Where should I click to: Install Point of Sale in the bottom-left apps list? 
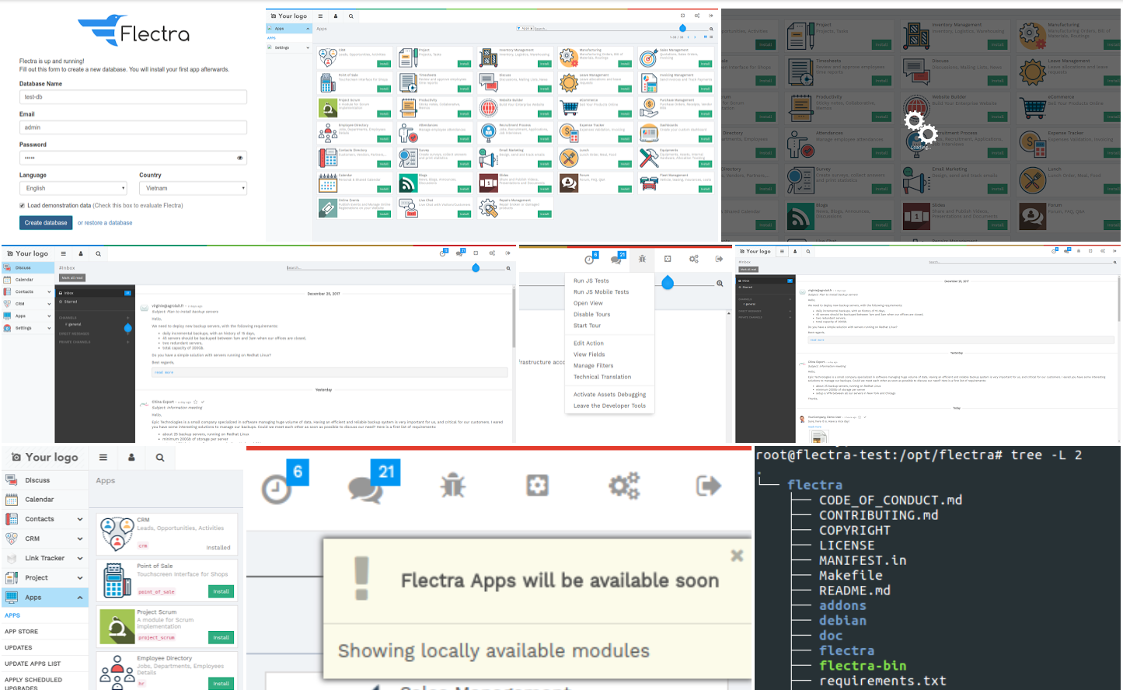[221, 591]
